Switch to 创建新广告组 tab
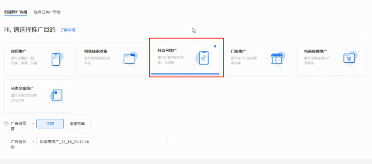Image resolution: width=372 pixels, height=164 pixels. [x=16, y=12]
